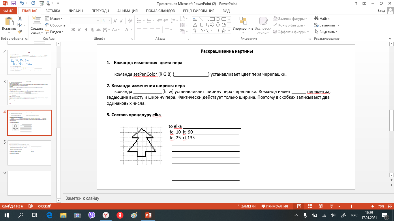
Task: Open the Макет layout dropdown
Action: (x=54, y=18)
